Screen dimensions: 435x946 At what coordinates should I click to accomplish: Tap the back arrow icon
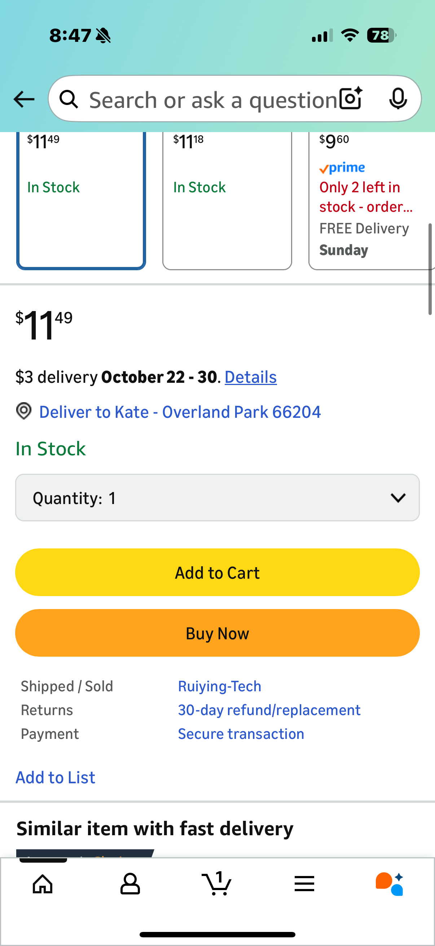click(24, 99)
